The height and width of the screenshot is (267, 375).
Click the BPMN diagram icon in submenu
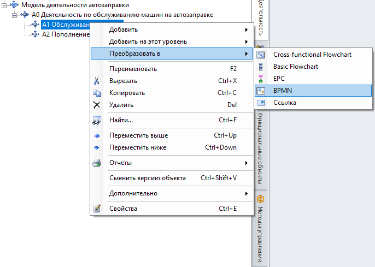point(261,91)
